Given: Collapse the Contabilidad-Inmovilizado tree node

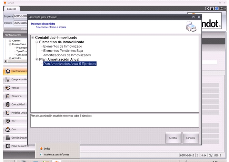Looking at the screenshot, I should click(32, 37).
